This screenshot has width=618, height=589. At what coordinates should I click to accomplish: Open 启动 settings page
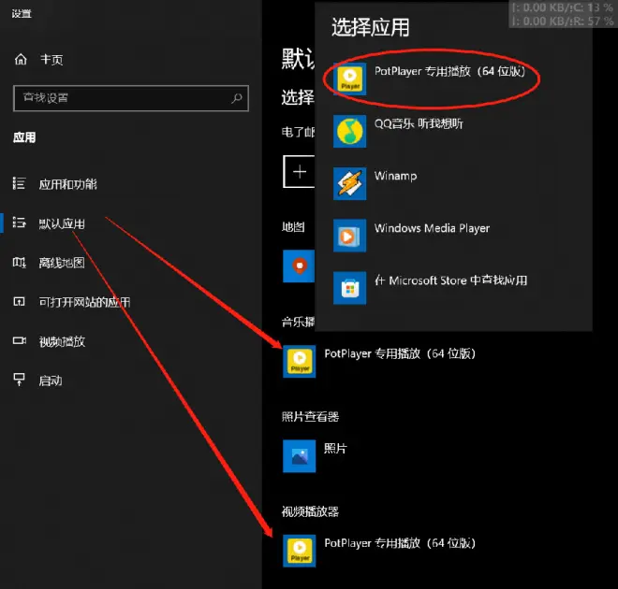51,381
